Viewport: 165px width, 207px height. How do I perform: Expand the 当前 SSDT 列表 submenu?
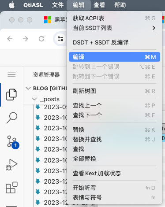tap(114, 28)
